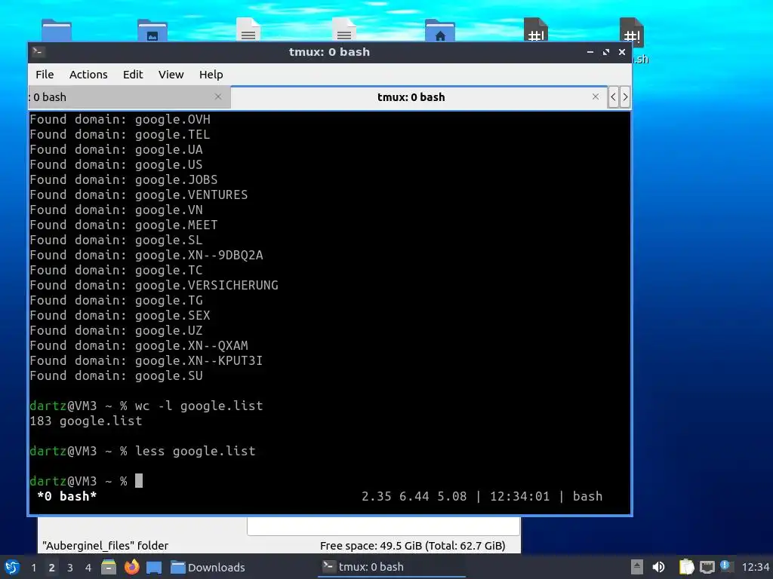Select the left shell script desktop icon

click(x=535, y=29)
